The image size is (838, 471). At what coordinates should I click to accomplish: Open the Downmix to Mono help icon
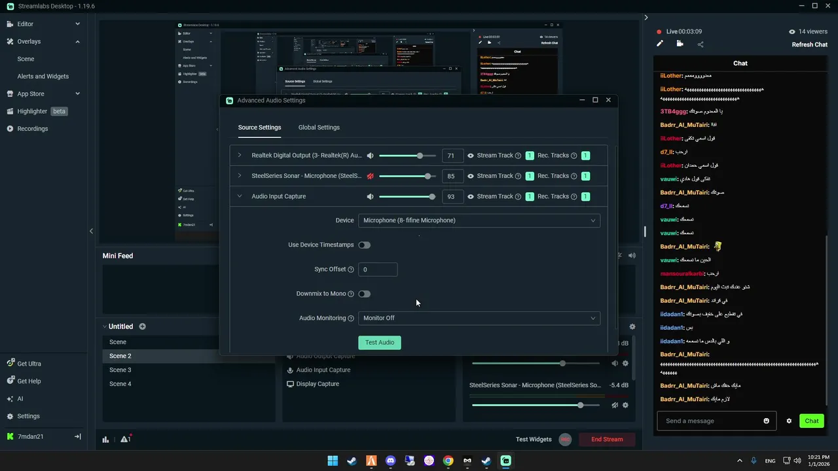click(x=351, y=294)
